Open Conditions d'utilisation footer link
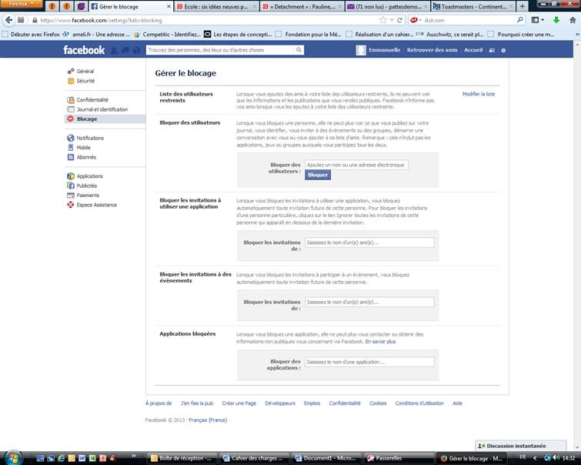The height and width of the screenshot is (465, 581). point(419,403)
